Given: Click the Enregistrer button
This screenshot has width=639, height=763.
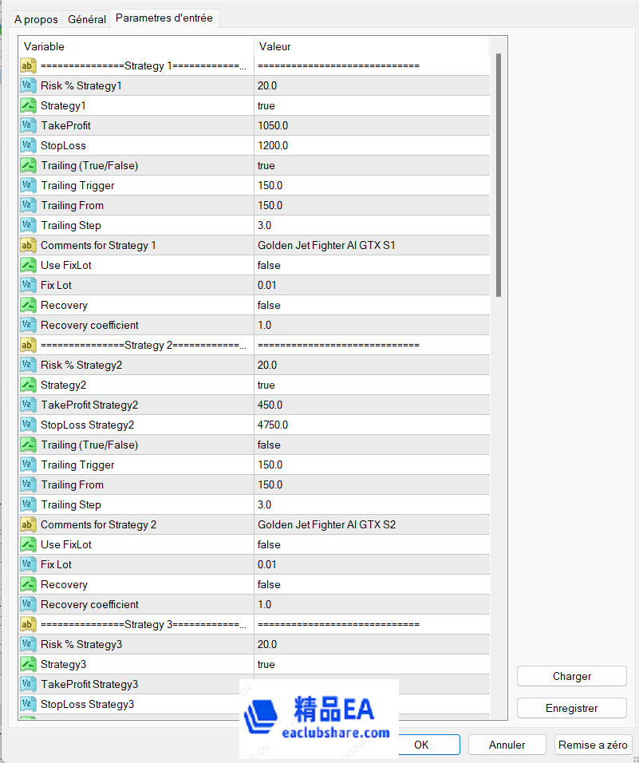Looking at the screenshot, I should click(571, 708).
